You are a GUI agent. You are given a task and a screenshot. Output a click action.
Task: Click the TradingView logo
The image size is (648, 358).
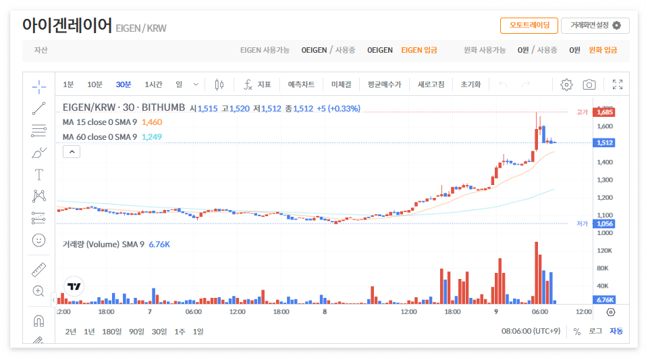click(x=74, y=286)
